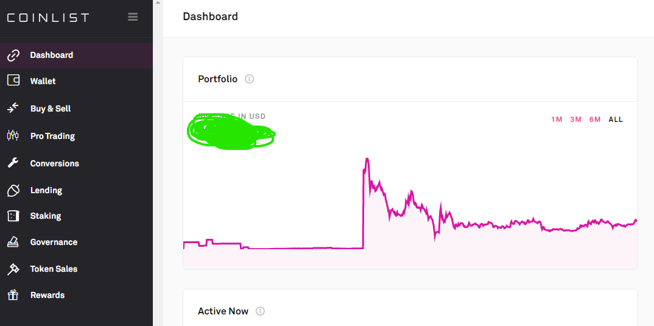Click the Rewards gift icon
The width and height of the screenshot is (654, 326).
pos(13,295)
